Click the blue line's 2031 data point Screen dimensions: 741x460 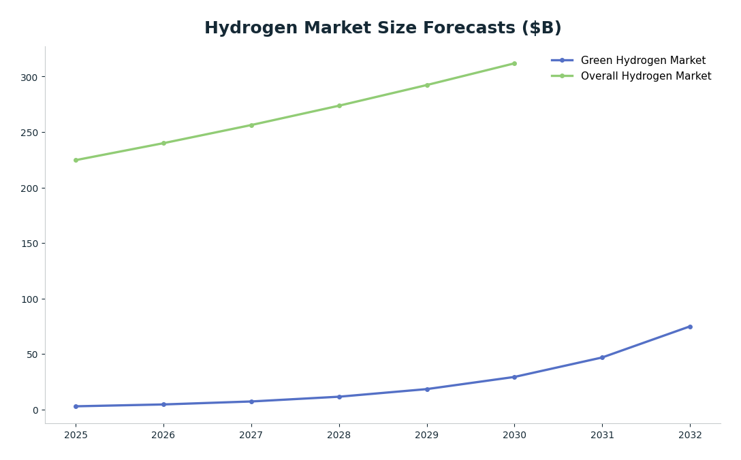tap(602, 357)
